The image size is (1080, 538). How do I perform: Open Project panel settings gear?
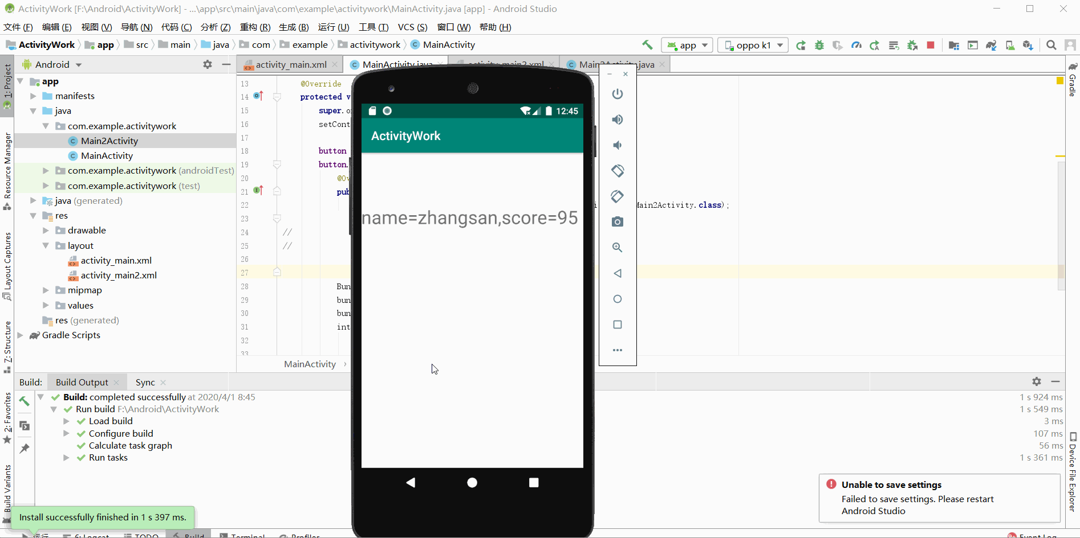(x=208, y=65)
